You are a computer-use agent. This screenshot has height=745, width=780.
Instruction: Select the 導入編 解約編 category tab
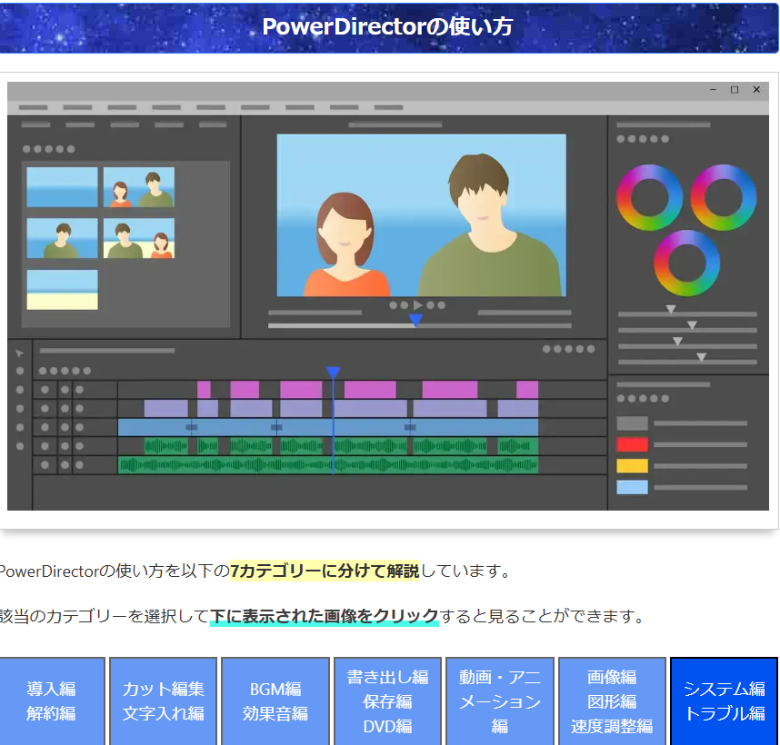[51, 701]
